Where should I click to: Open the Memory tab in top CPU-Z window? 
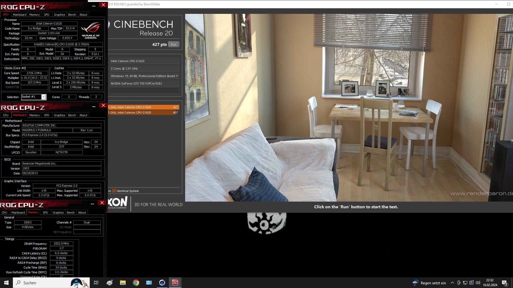pos(34,15)
